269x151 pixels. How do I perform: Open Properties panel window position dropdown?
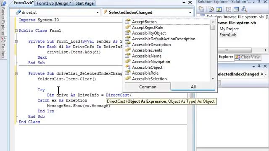pyautogui.click(x=253, y=66)
